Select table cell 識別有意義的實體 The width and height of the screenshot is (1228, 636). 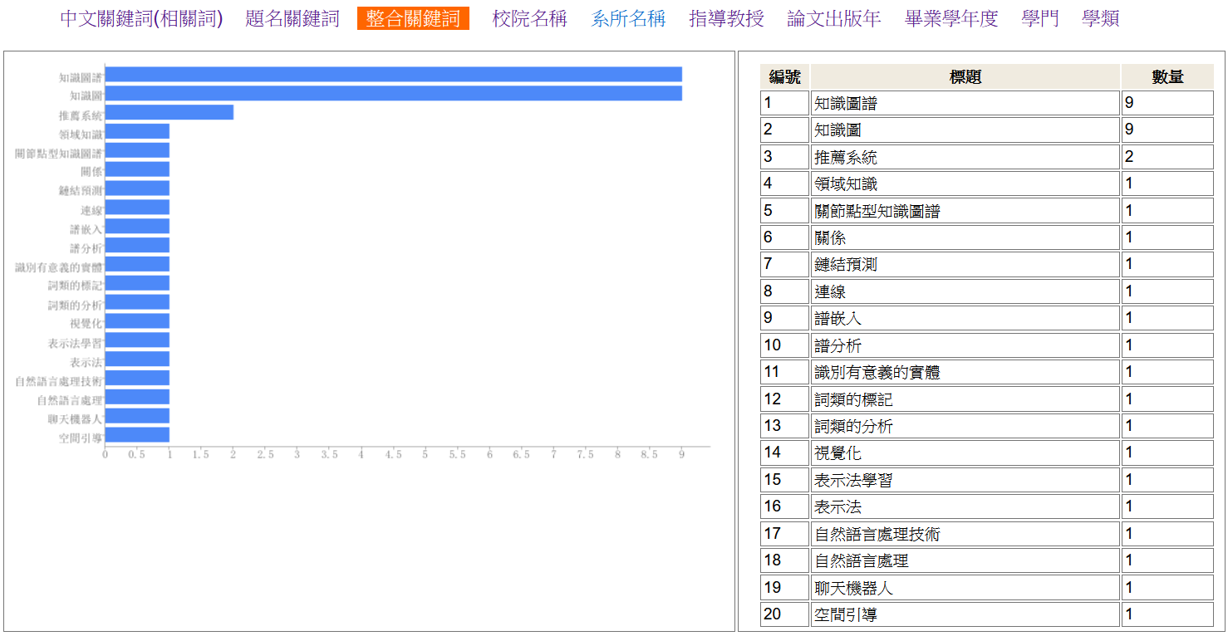click(x=965, y=372)
